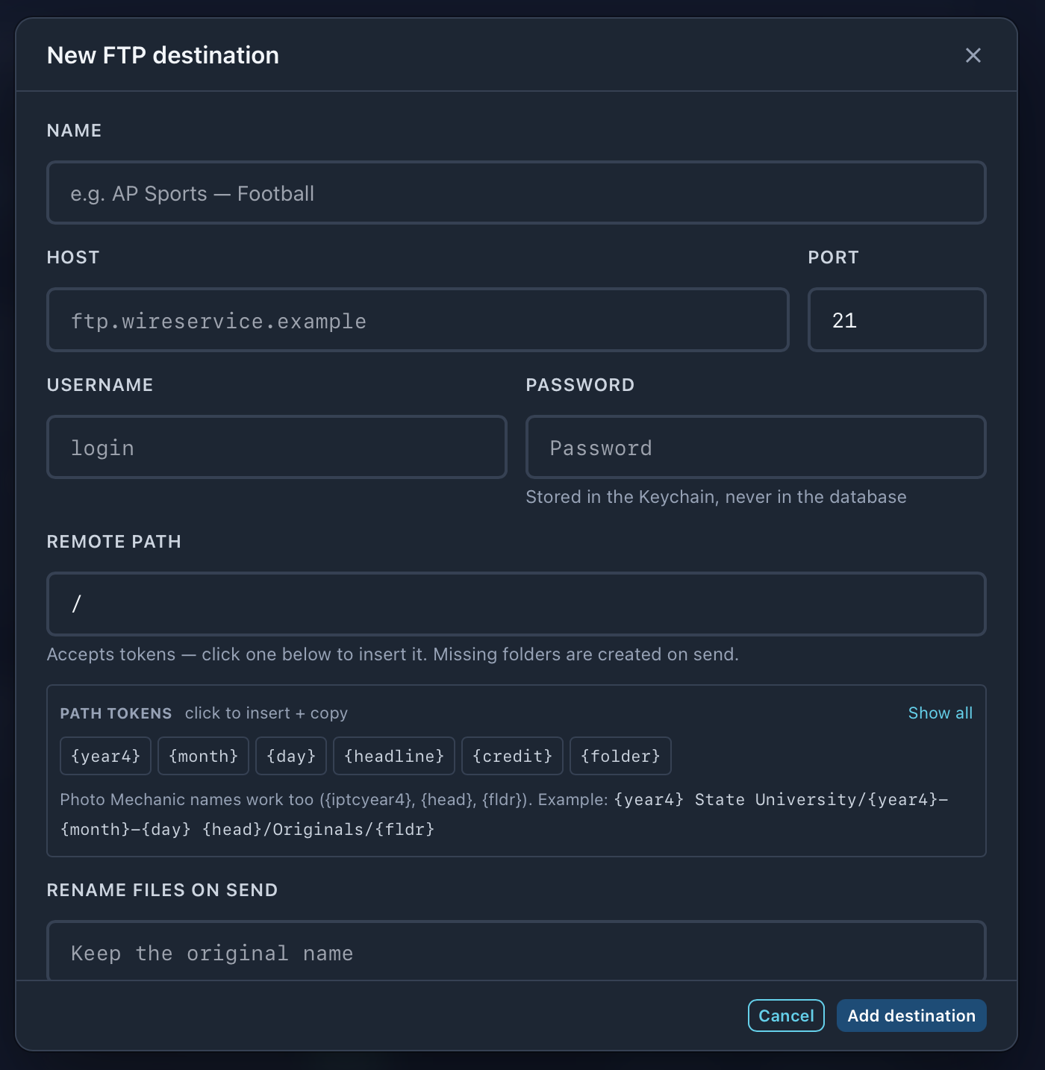The width and height of the screenshot is (1045, 1070).
Task: Click the Rename files on send field
Action: (x=517, y=951)
